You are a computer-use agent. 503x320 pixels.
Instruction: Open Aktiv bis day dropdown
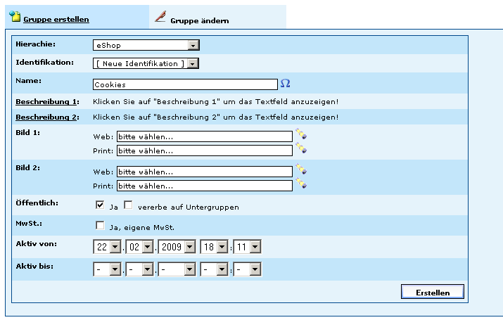107,269
